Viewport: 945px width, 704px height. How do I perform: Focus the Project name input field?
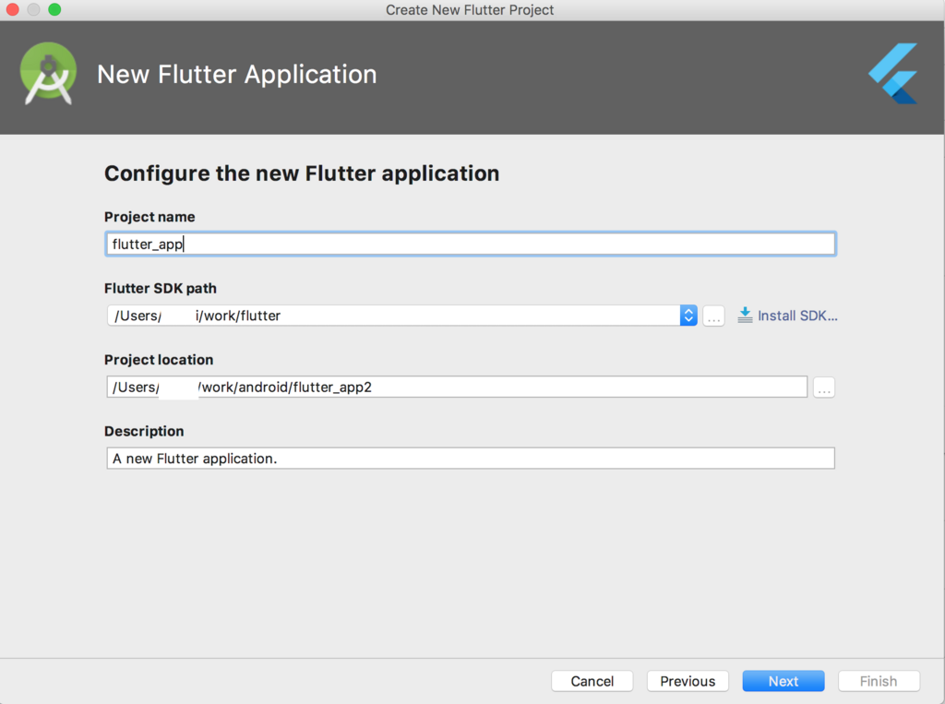(470, 245)
